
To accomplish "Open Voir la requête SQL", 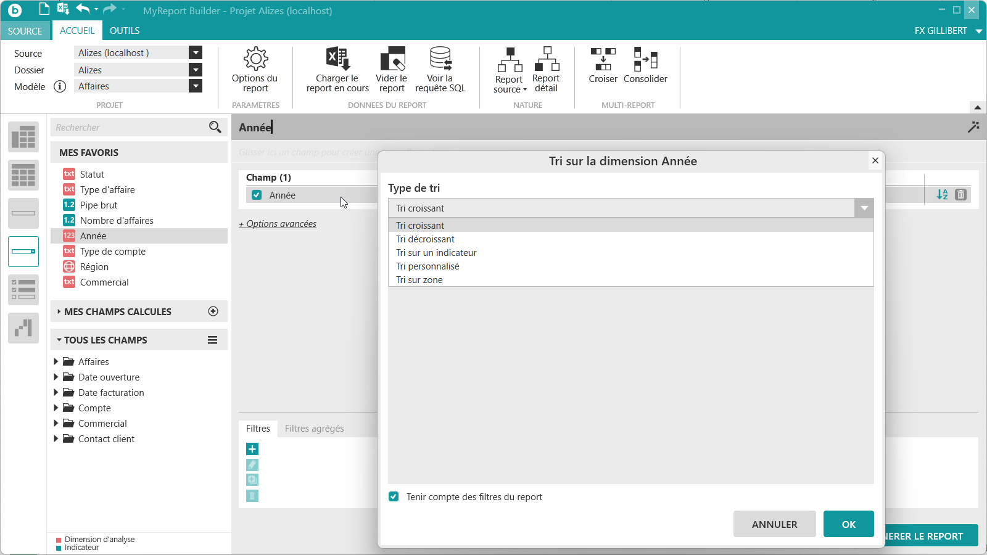I will coord(440,59).
